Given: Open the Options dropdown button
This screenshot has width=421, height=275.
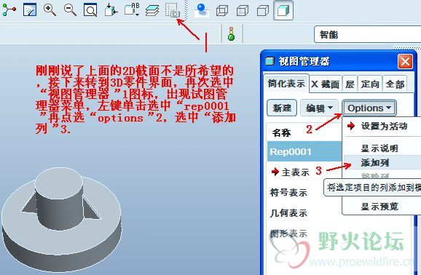Looking at the screenshot, I should (369, 108).
